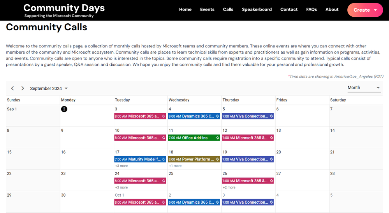The height and width of the screenshot is (213, 389).
Task: Click recurring icon on Sep 26 Microsoft 365 event
Action: pyautogui.click(x=271, y=181)
